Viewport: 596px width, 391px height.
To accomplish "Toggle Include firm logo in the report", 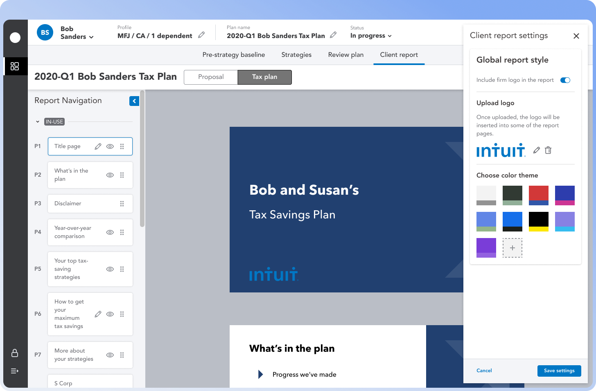I will point(565,80).
